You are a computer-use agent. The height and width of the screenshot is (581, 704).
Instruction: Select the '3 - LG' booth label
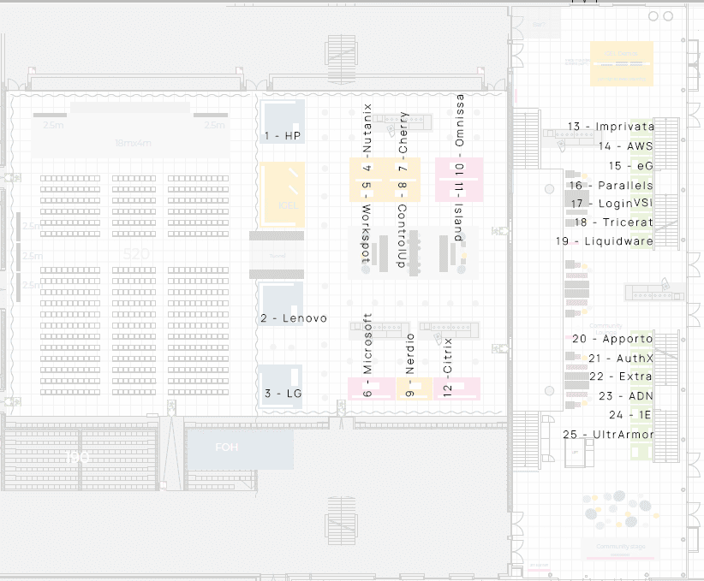283,394
